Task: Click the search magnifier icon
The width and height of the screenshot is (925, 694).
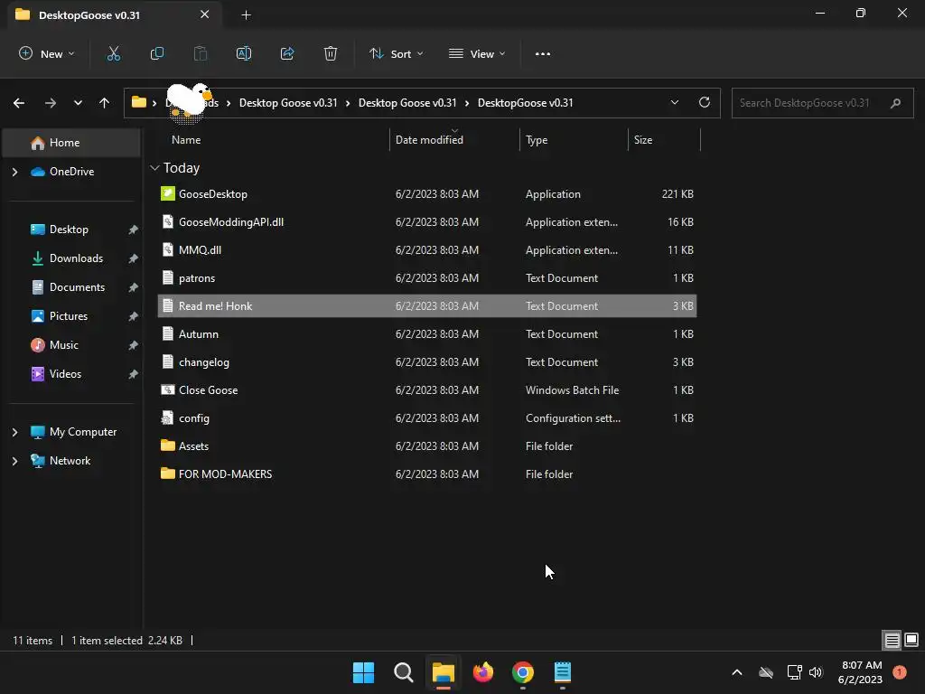Action: click(x=895, y=103)
